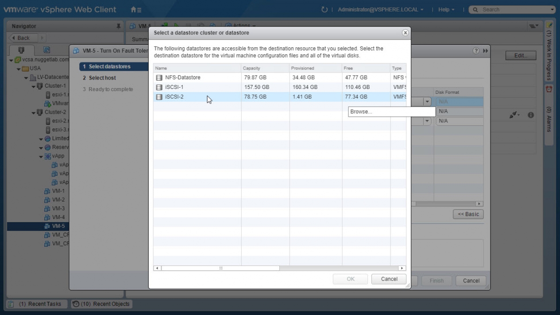Click the Home menu icon in header
Viewport: 560px width, 315px height.
pyautogui.click(x=136, y=9)
